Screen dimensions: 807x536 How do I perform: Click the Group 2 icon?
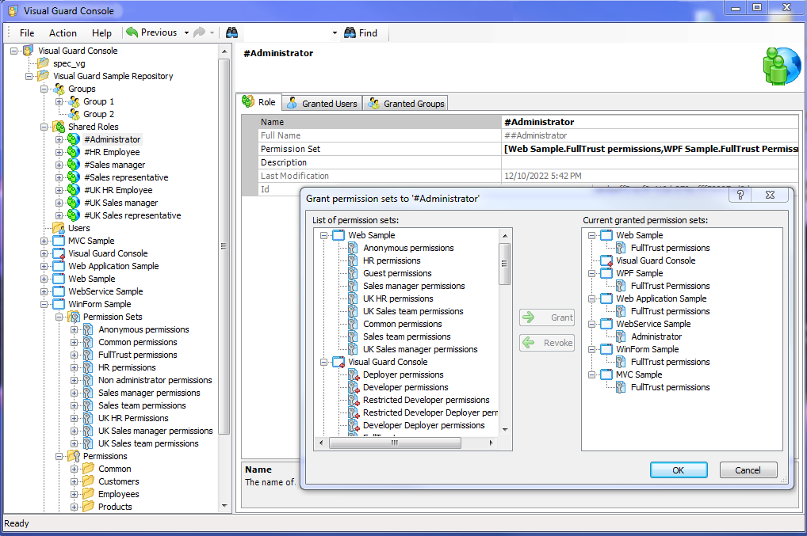74,114
